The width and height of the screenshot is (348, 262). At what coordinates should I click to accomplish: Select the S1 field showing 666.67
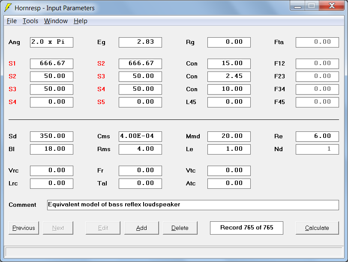point(51,64)
